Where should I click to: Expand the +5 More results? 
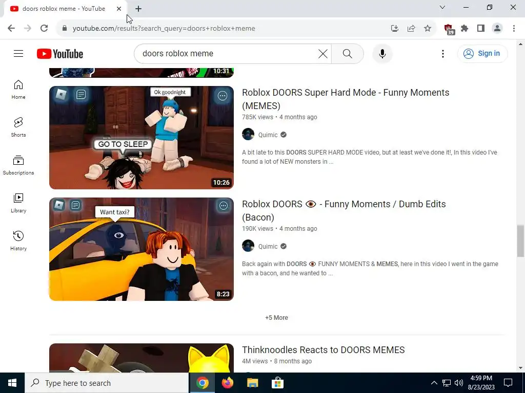tap(276, 318)
